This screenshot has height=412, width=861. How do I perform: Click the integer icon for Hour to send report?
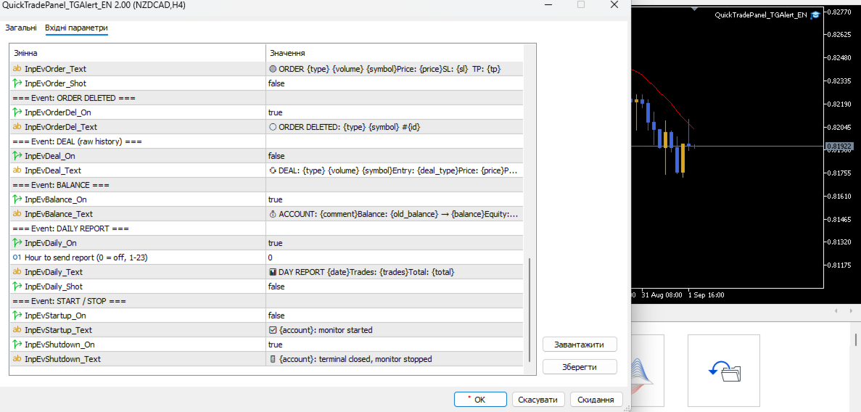[17, 257]
